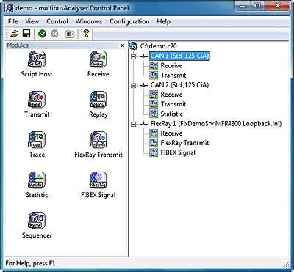Collapse the FlexRay 1 tree node
The width and height of the screenshot is (294, 272).
(133, 124)
